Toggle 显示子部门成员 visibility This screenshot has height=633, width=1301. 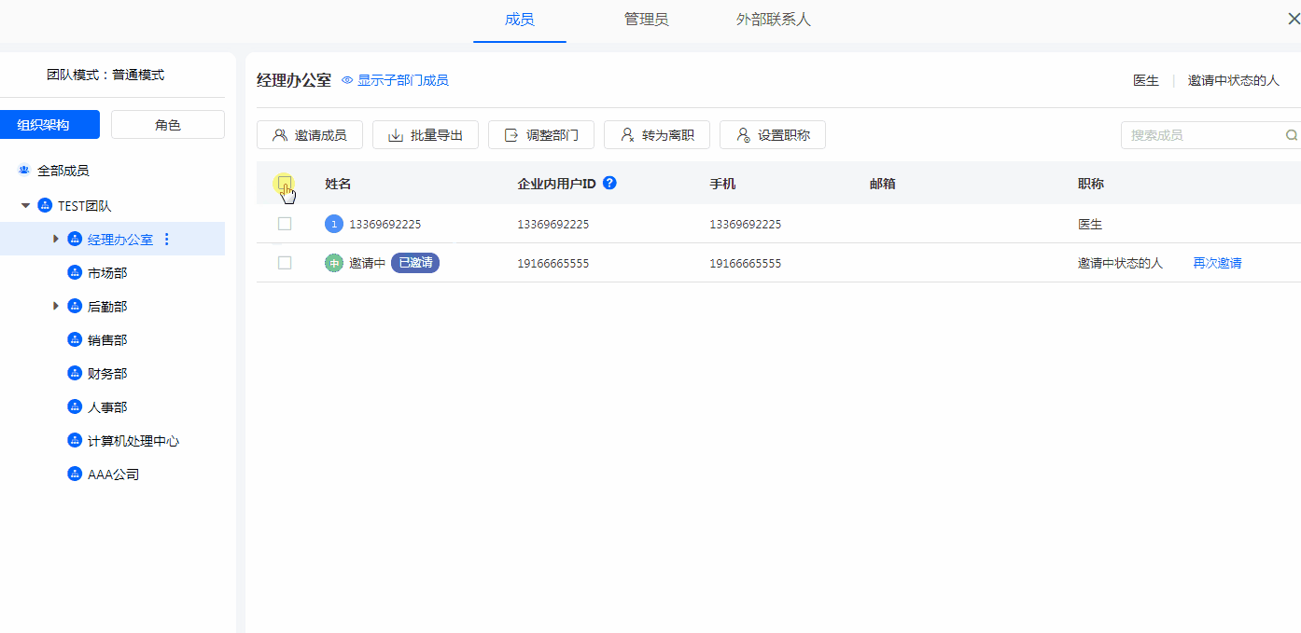click(x=395, y=80)
